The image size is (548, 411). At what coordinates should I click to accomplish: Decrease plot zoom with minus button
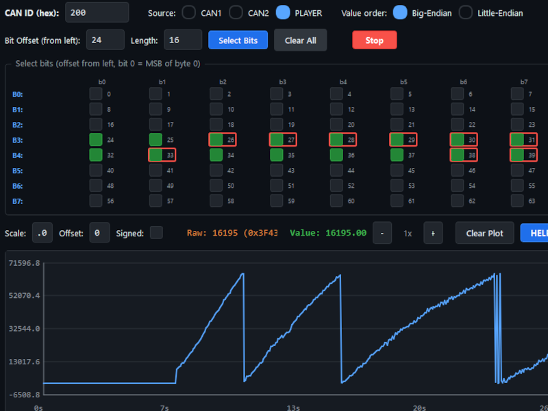pyautogui.click(x=382, y=233)
